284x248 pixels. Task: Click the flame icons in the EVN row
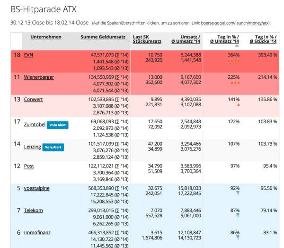(x=233, y=61)
